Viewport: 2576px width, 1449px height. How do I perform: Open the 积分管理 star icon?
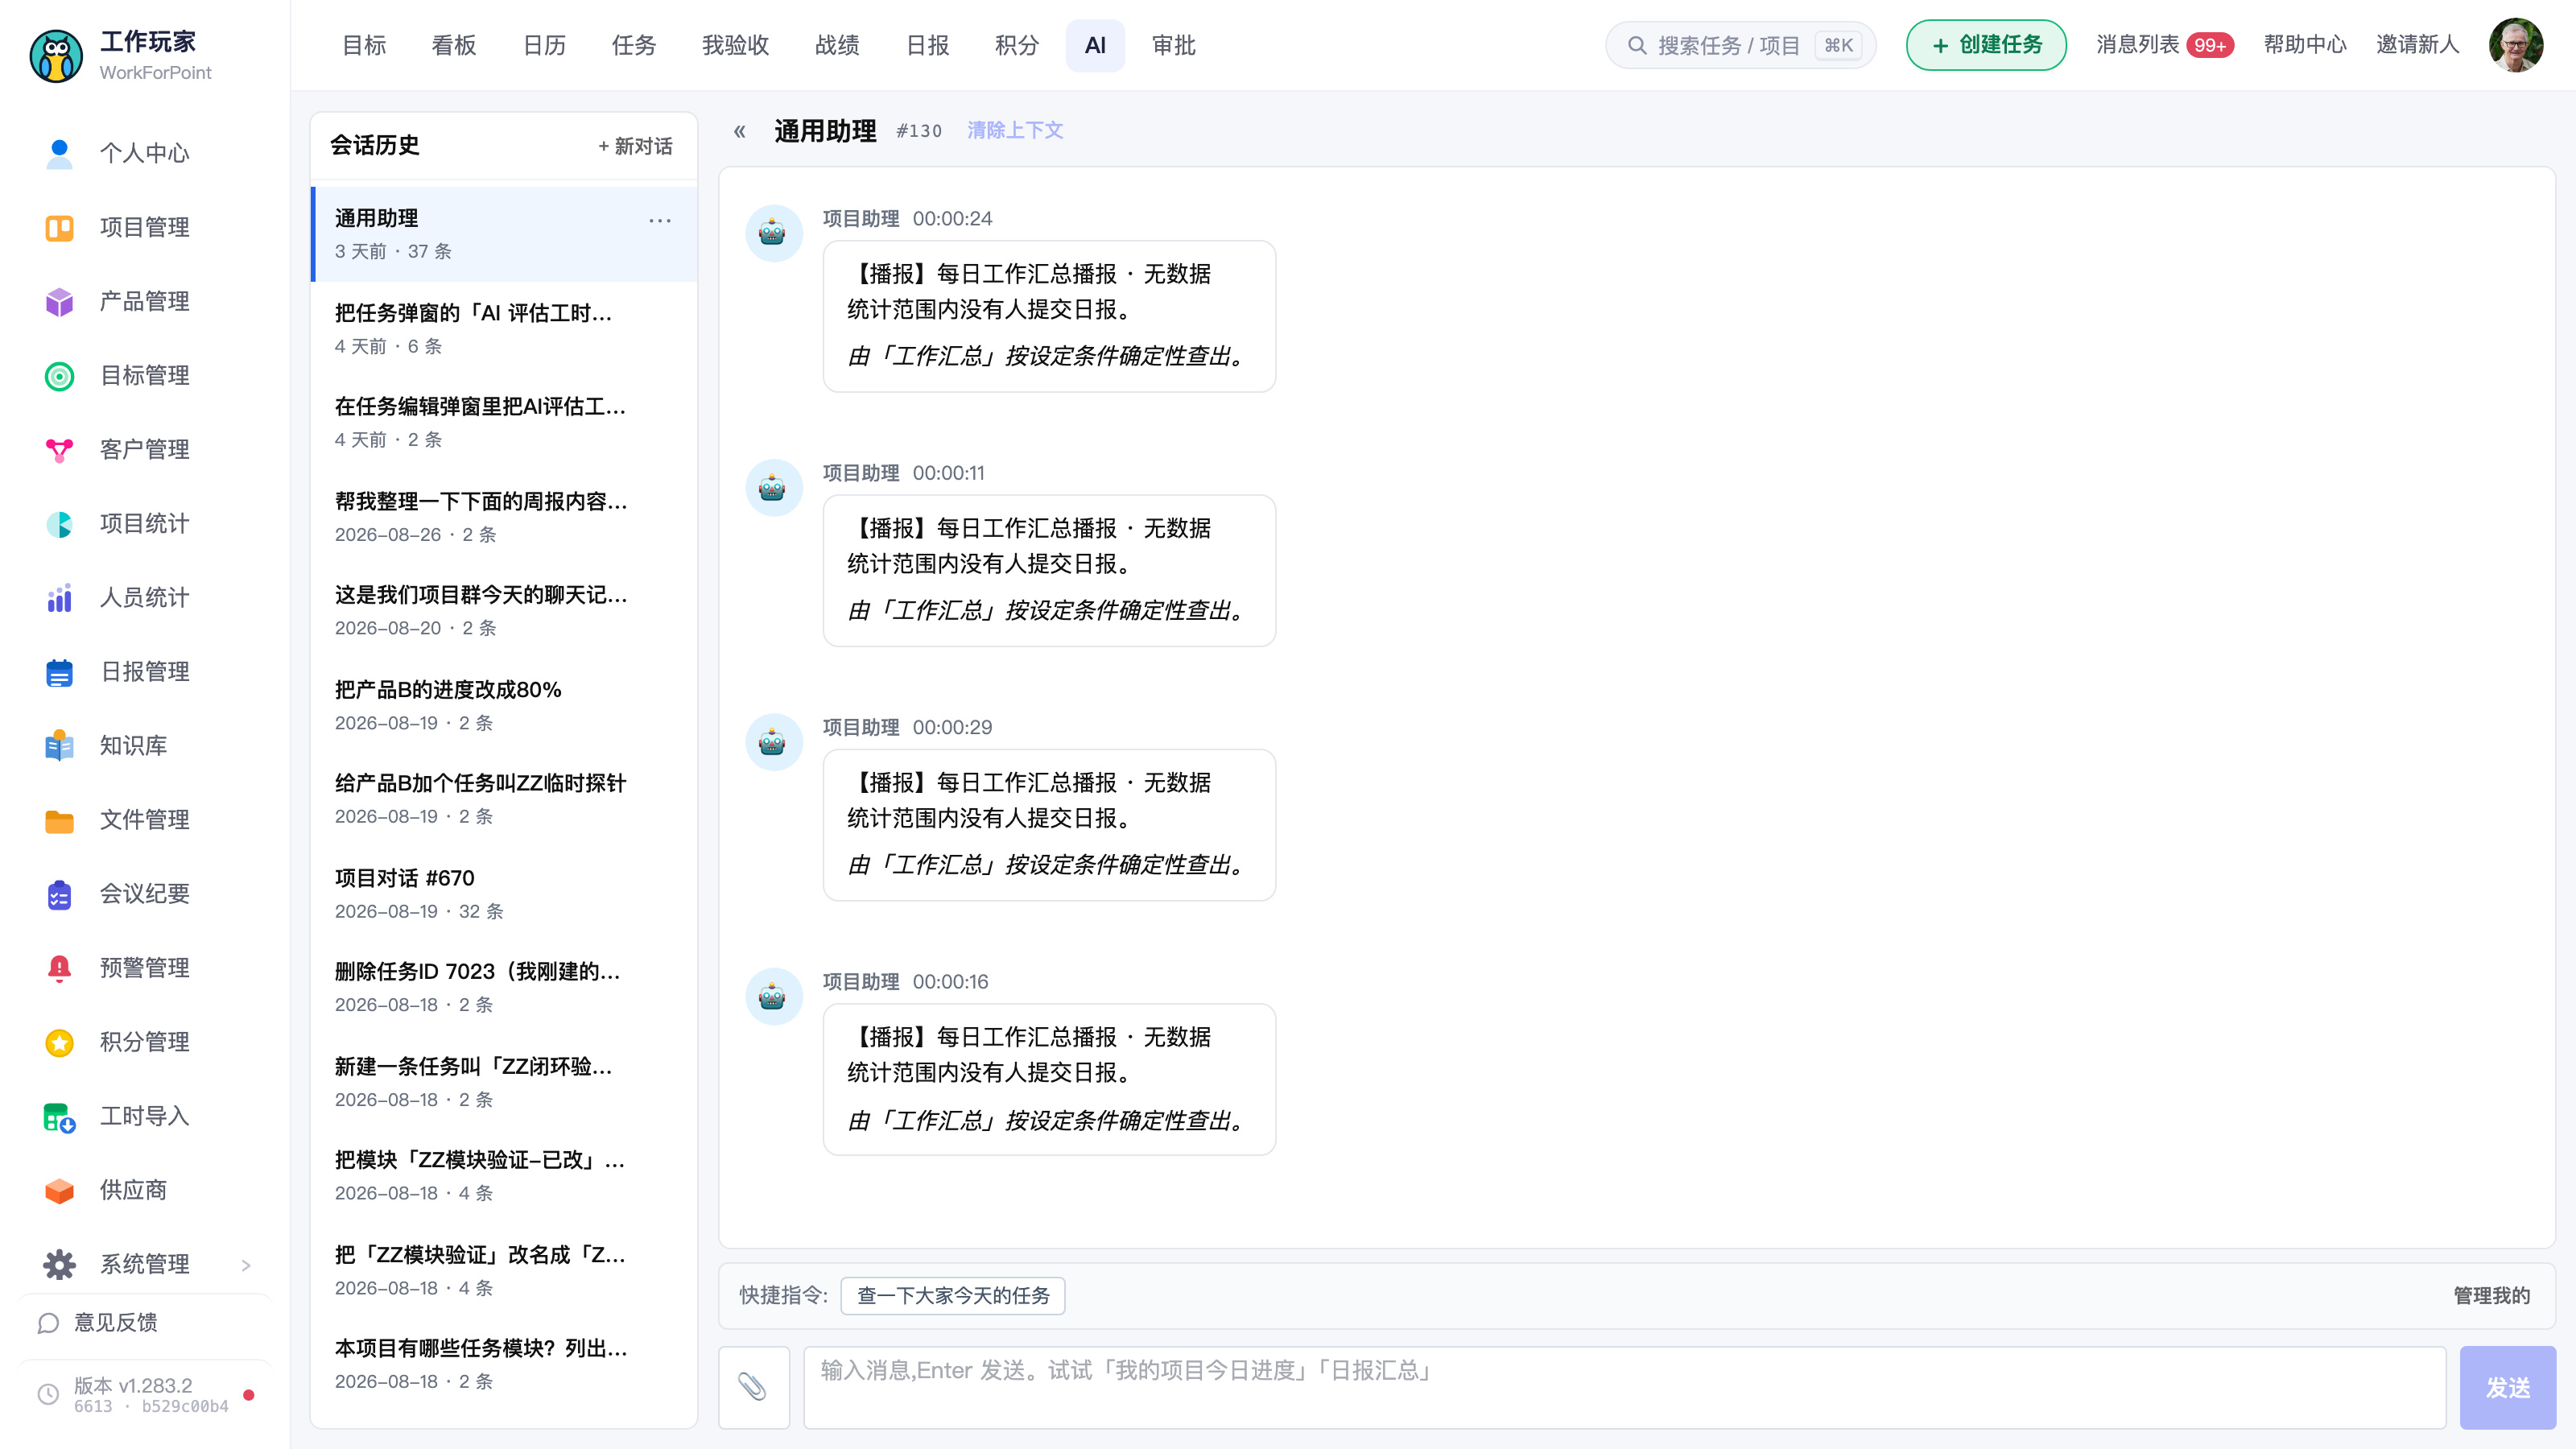click(x=59, y=1042)
